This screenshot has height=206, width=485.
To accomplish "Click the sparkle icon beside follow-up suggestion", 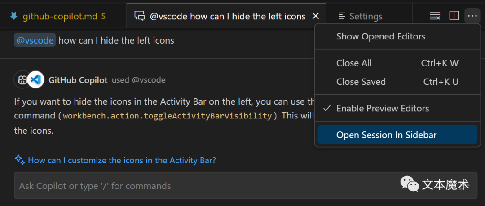I will pyautogui.click(x=19, y=160).
